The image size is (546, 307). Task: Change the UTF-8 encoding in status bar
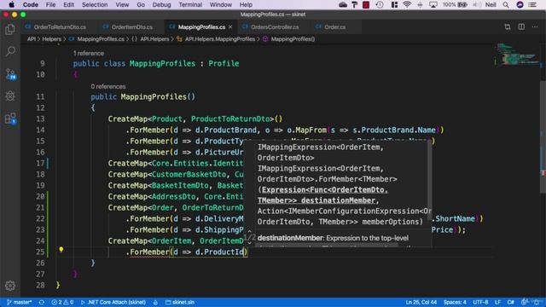[480, 302]
